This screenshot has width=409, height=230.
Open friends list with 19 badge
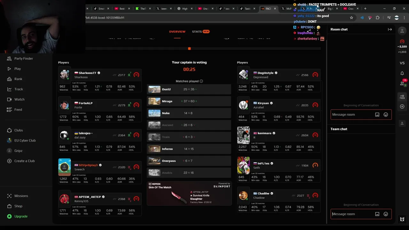tap(403, 83)
